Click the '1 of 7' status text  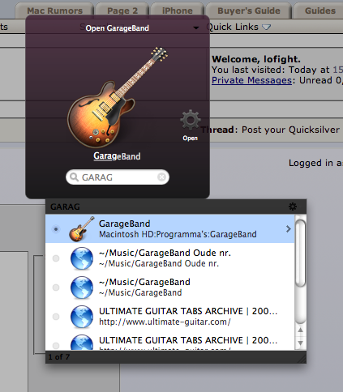(x=59, y=357)
